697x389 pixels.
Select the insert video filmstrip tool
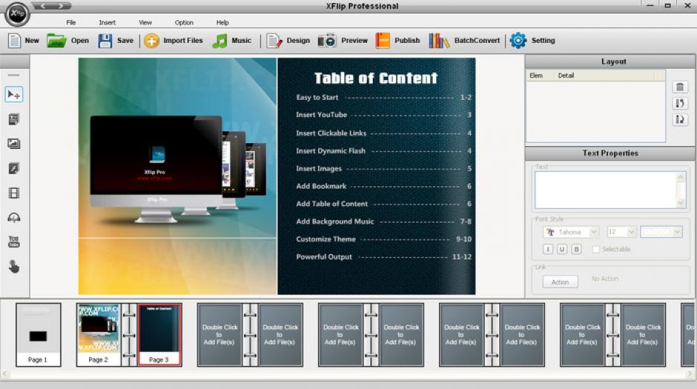pos(14,193)
